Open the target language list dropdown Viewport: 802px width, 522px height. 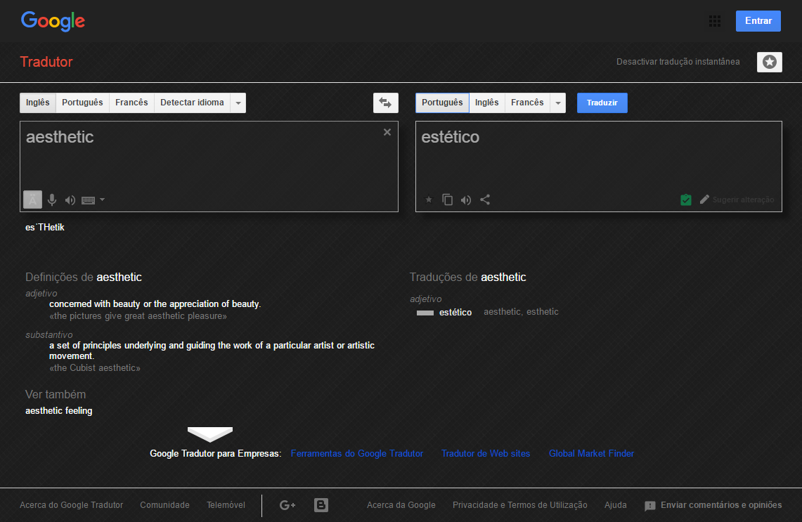pos(558,103)
